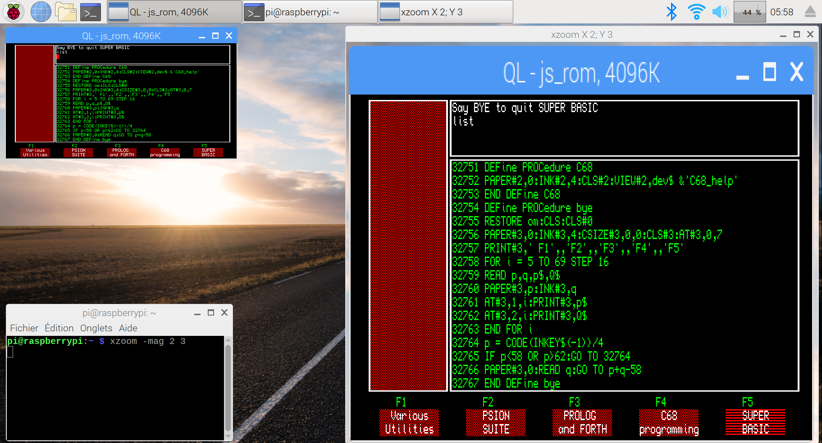Minimize the small QL - js_rom window
Screen dimensions: 822x443
(202, 36)
